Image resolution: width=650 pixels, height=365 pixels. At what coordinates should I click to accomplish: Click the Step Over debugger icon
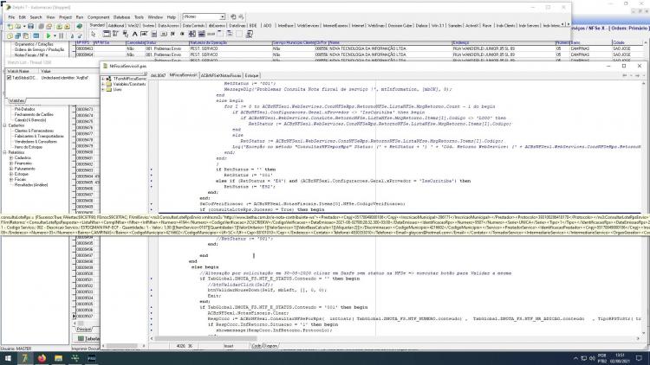click(x=80, y=36)
